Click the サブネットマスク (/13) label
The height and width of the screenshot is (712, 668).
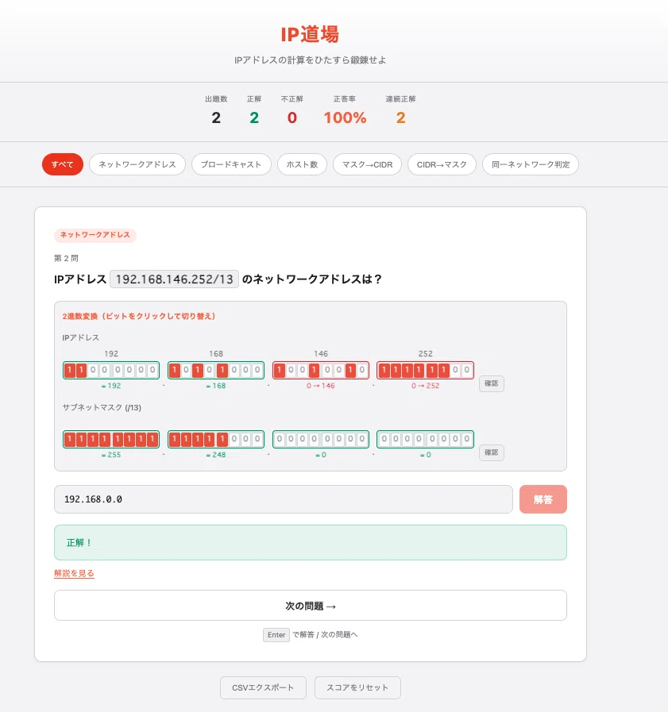click(x=102, y=407)
